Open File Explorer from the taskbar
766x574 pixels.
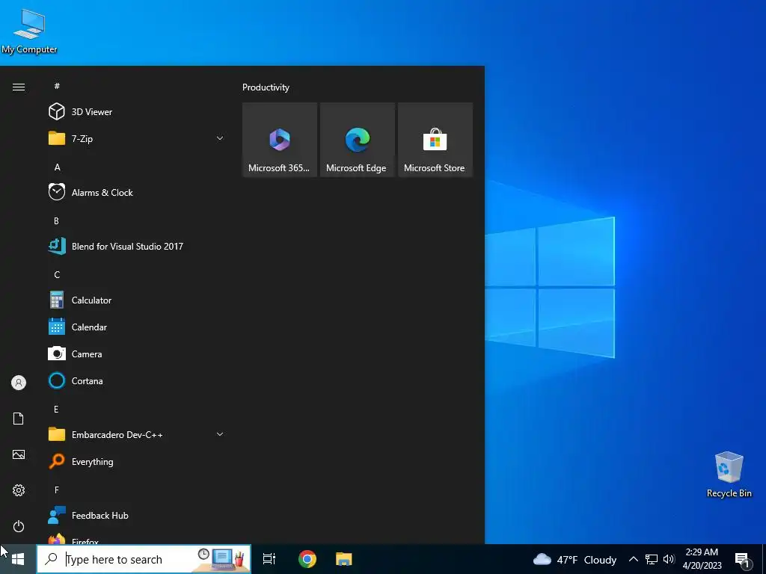pyautogui.click(x=344, y=559)
